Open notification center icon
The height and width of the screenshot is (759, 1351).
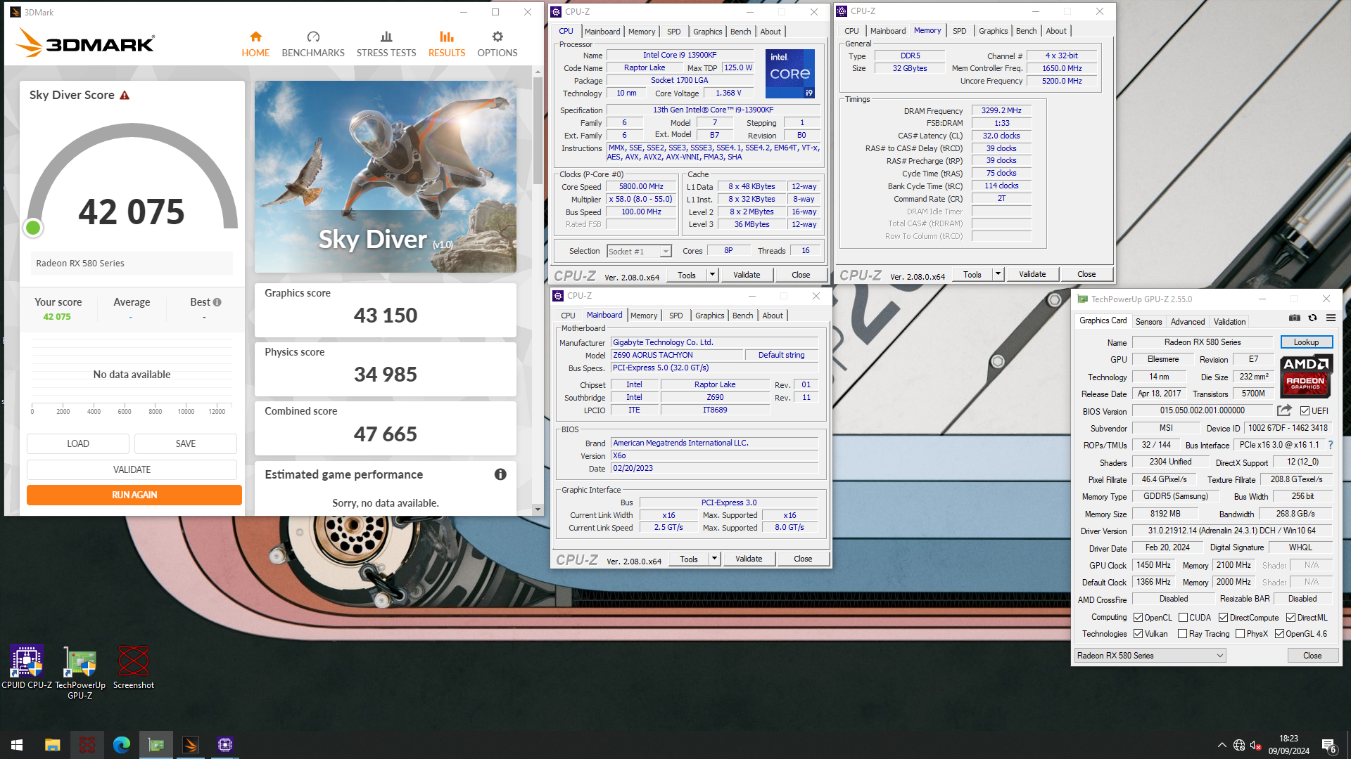(x=1329, y=746)
